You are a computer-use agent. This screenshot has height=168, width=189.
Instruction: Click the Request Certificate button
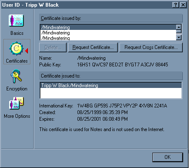(93, 47)
